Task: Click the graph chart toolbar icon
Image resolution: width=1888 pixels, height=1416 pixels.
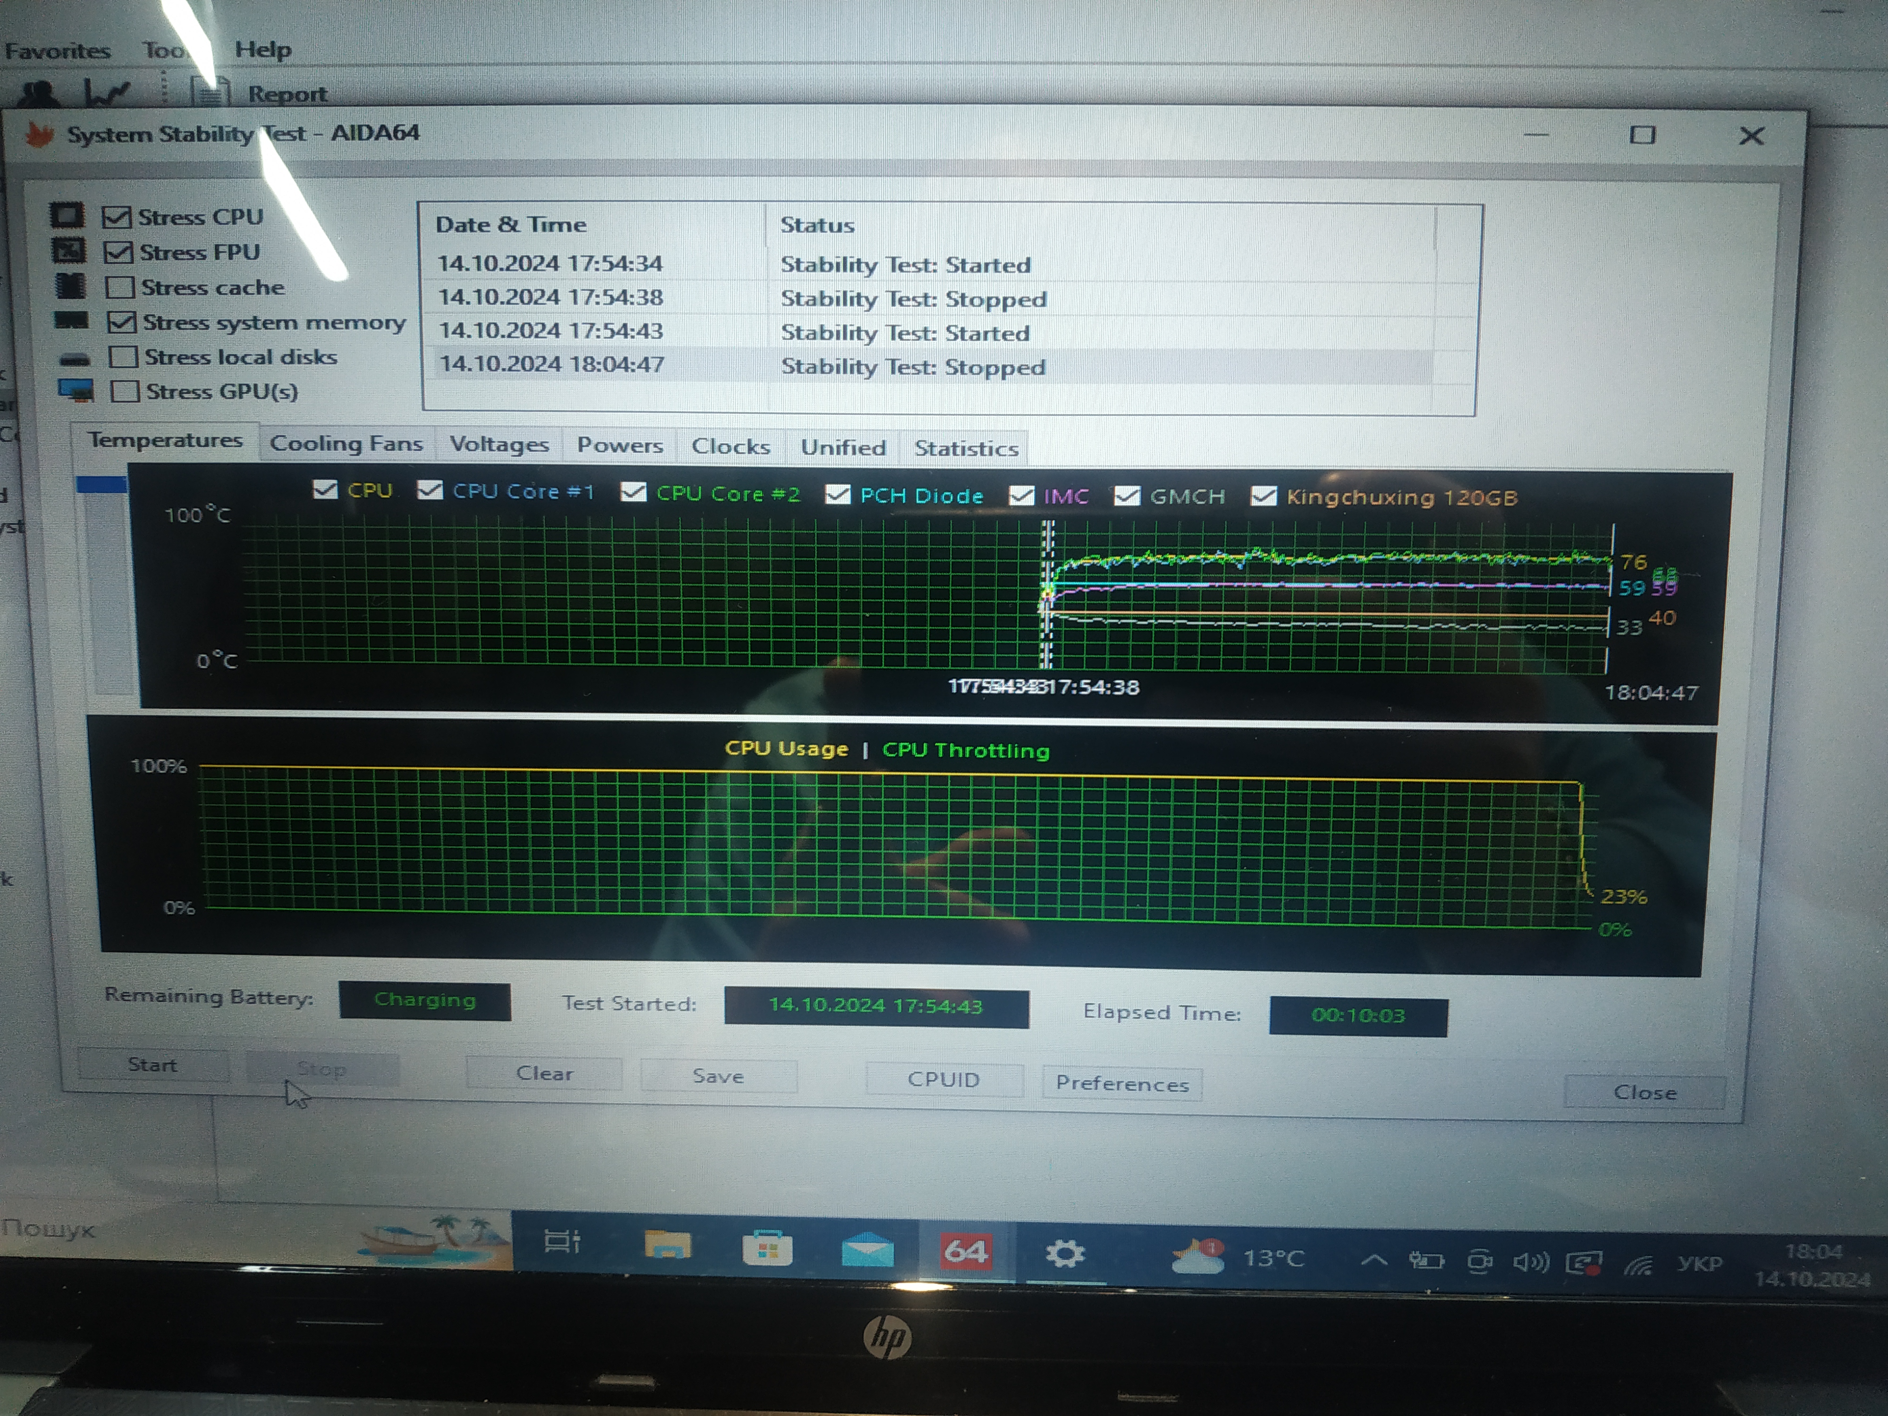Action: (x=108, y=92)
